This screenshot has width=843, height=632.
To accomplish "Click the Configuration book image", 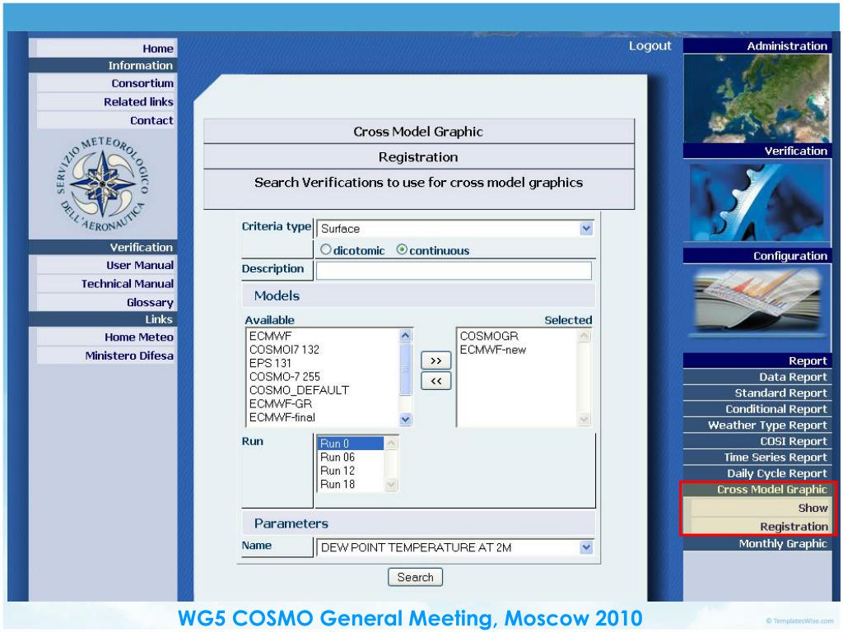I will tap(757, 301).
